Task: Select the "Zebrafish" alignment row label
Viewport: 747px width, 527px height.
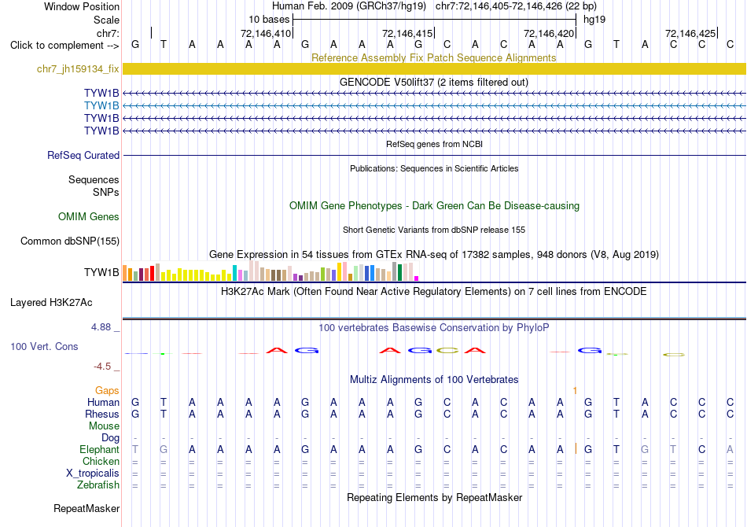Action: click(98, 485)
